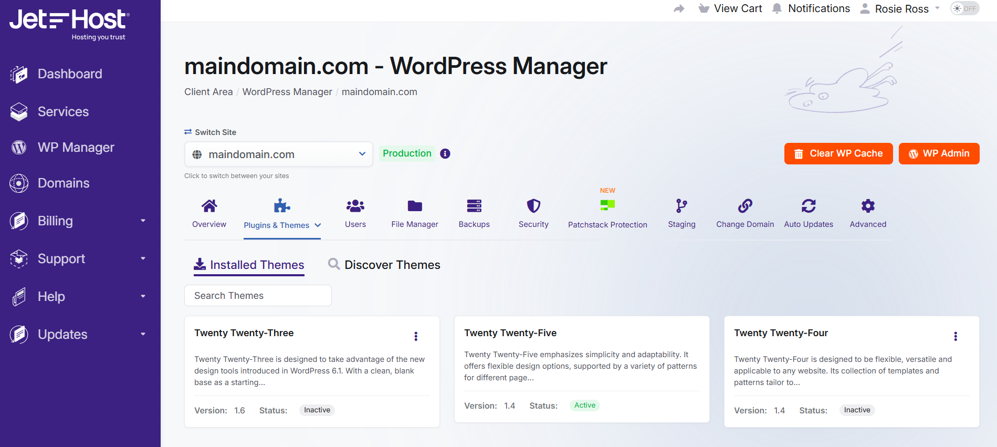Screen dimensions: 997x447
Task: Click the Twenty Twenty-Three theme title
Action: 244,333
